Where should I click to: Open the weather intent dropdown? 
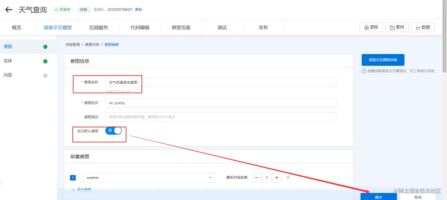(149, 178)
